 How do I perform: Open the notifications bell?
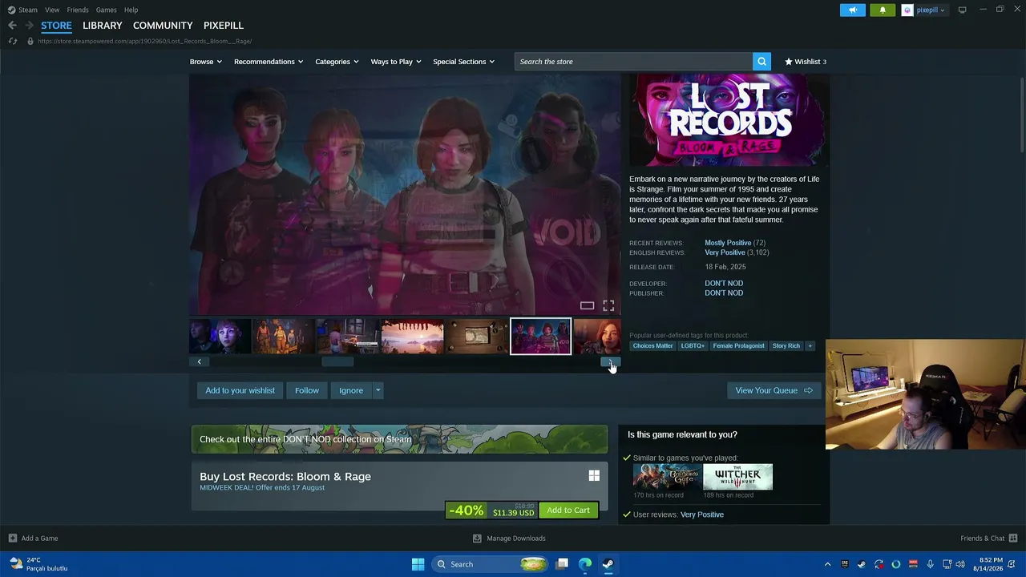tap(883, 10)
